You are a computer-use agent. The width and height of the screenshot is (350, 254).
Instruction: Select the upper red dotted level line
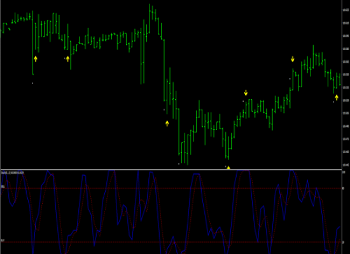click(x=171, y=189)
